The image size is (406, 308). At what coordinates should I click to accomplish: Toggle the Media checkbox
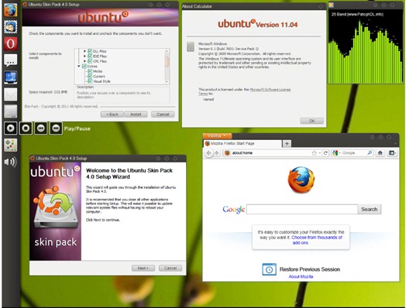[x=90, y=71]
